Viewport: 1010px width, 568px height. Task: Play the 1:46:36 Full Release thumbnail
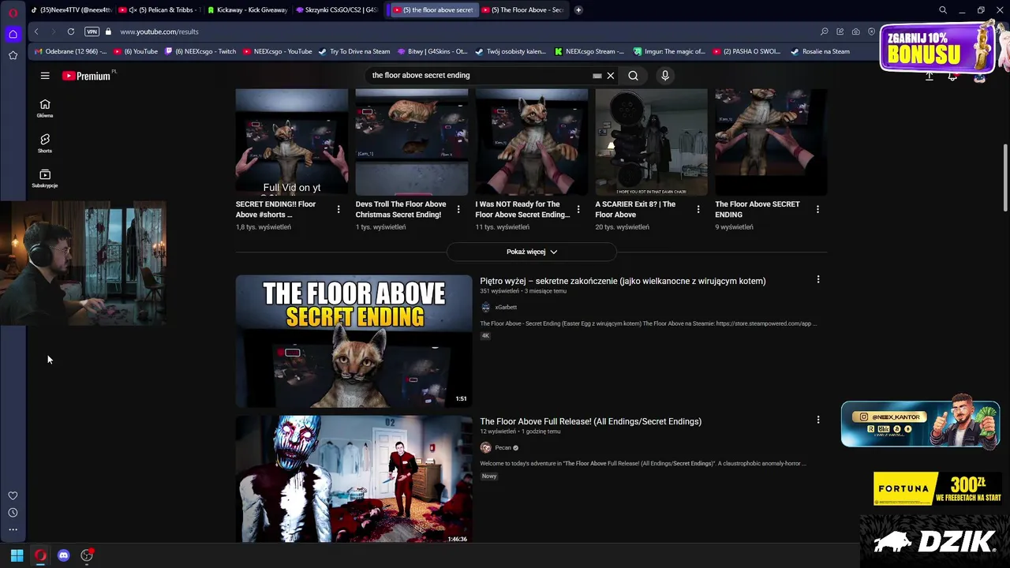[x=353, y=479]
